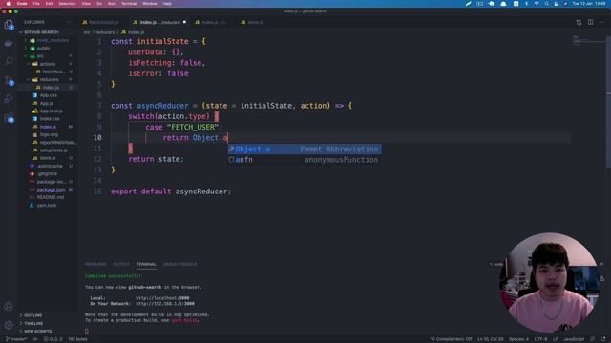611x343 pixels.
Task: Click the Wi-Fi icon in menu bar
Action: 537,4
